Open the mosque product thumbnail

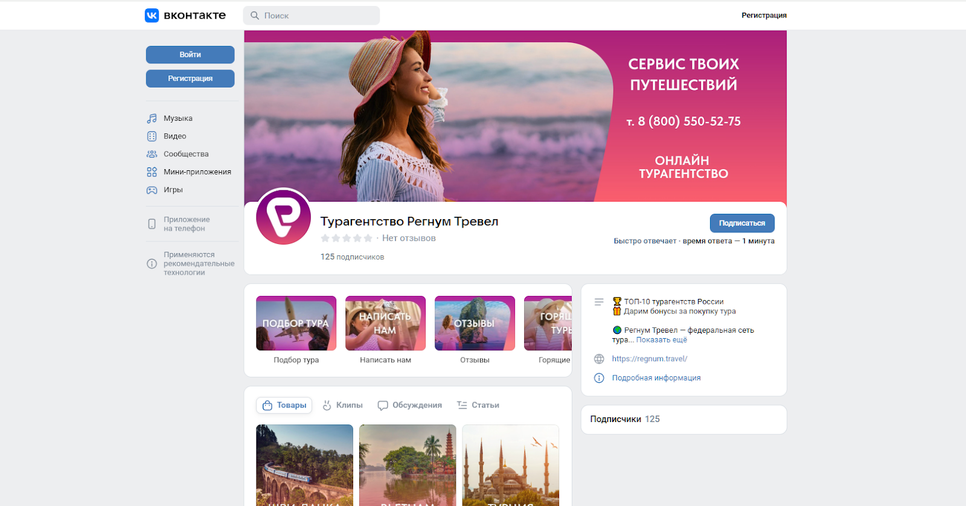(511, 466)
